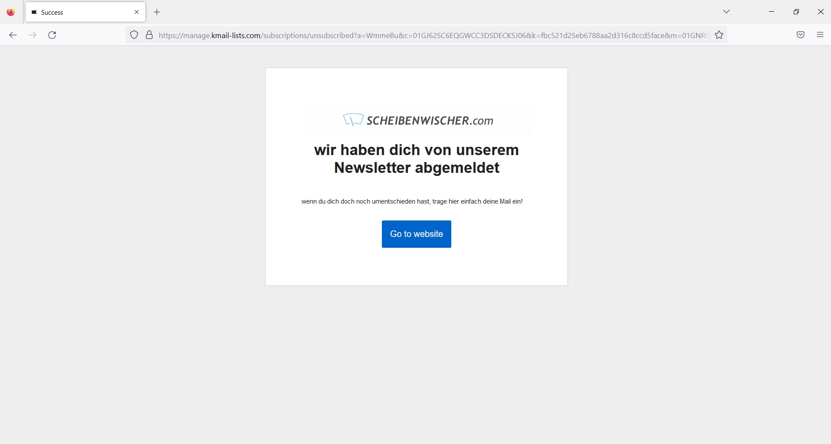This screenshot has height=444, width=831.
Task: Minimize the browser window
Action: [772, 11]
